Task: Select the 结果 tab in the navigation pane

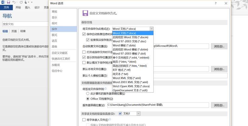Action: pyautogui.click(x=23, y=31)
